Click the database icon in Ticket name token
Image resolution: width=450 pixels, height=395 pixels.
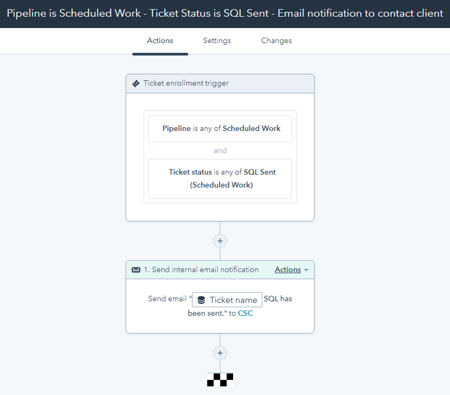click(201, 300)
